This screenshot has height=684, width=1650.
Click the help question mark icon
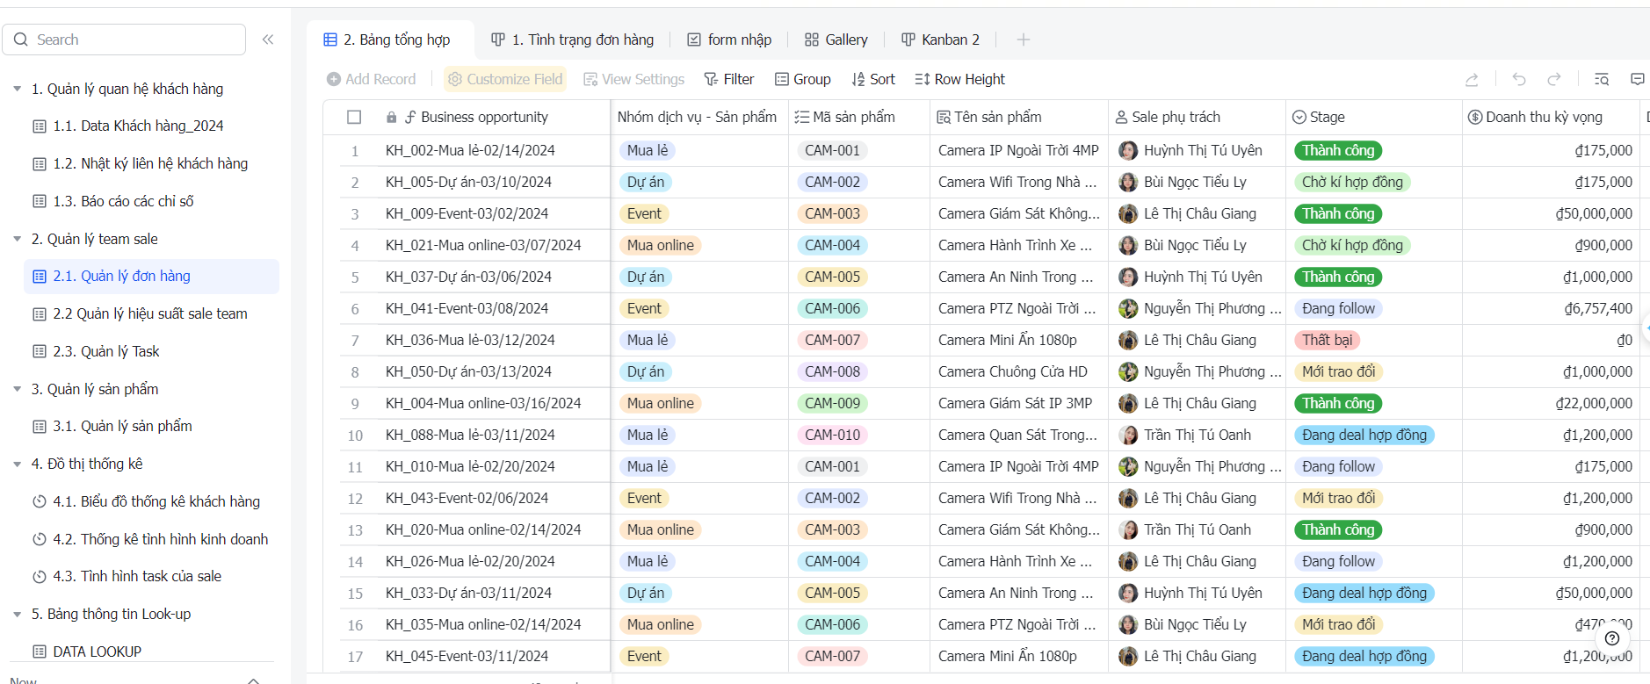[1612, 638]
